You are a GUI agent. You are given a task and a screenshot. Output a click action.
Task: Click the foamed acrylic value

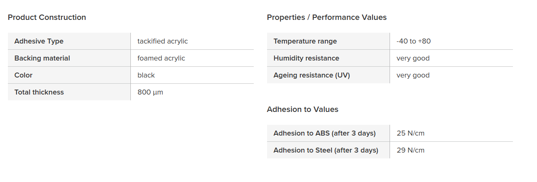[161, 58]
